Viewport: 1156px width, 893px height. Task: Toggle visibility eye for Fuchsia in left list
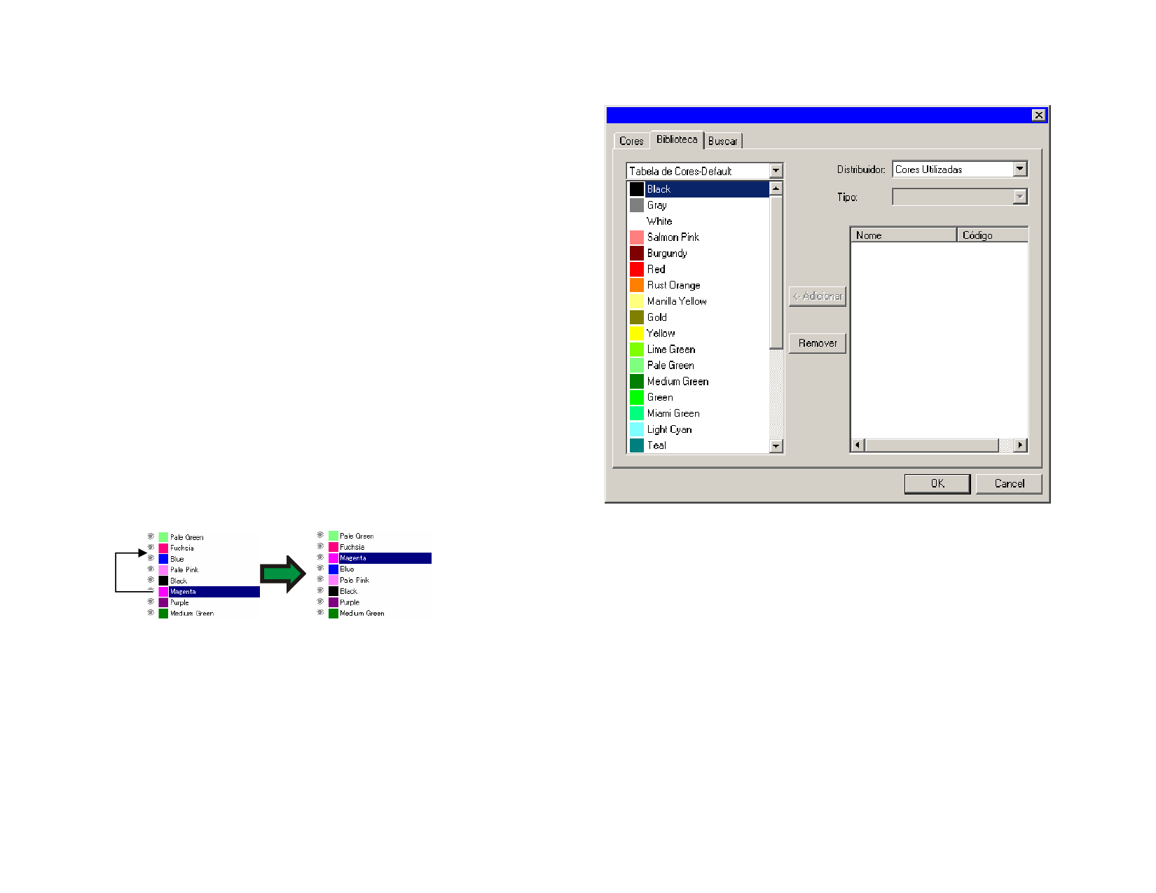coord(151,548)
